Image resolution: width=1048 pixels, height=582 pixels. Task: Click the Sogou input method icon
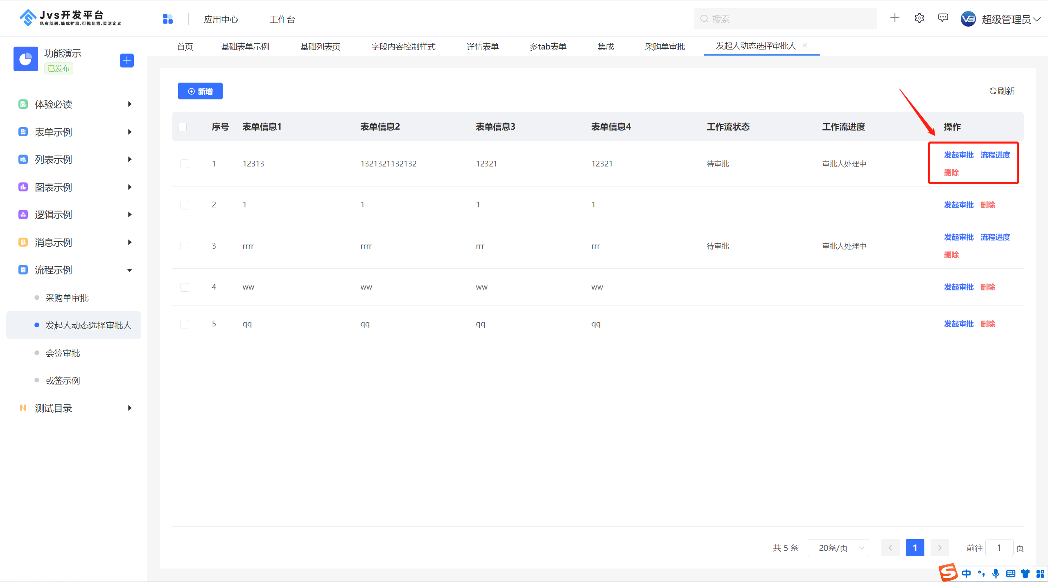point(948,572)
